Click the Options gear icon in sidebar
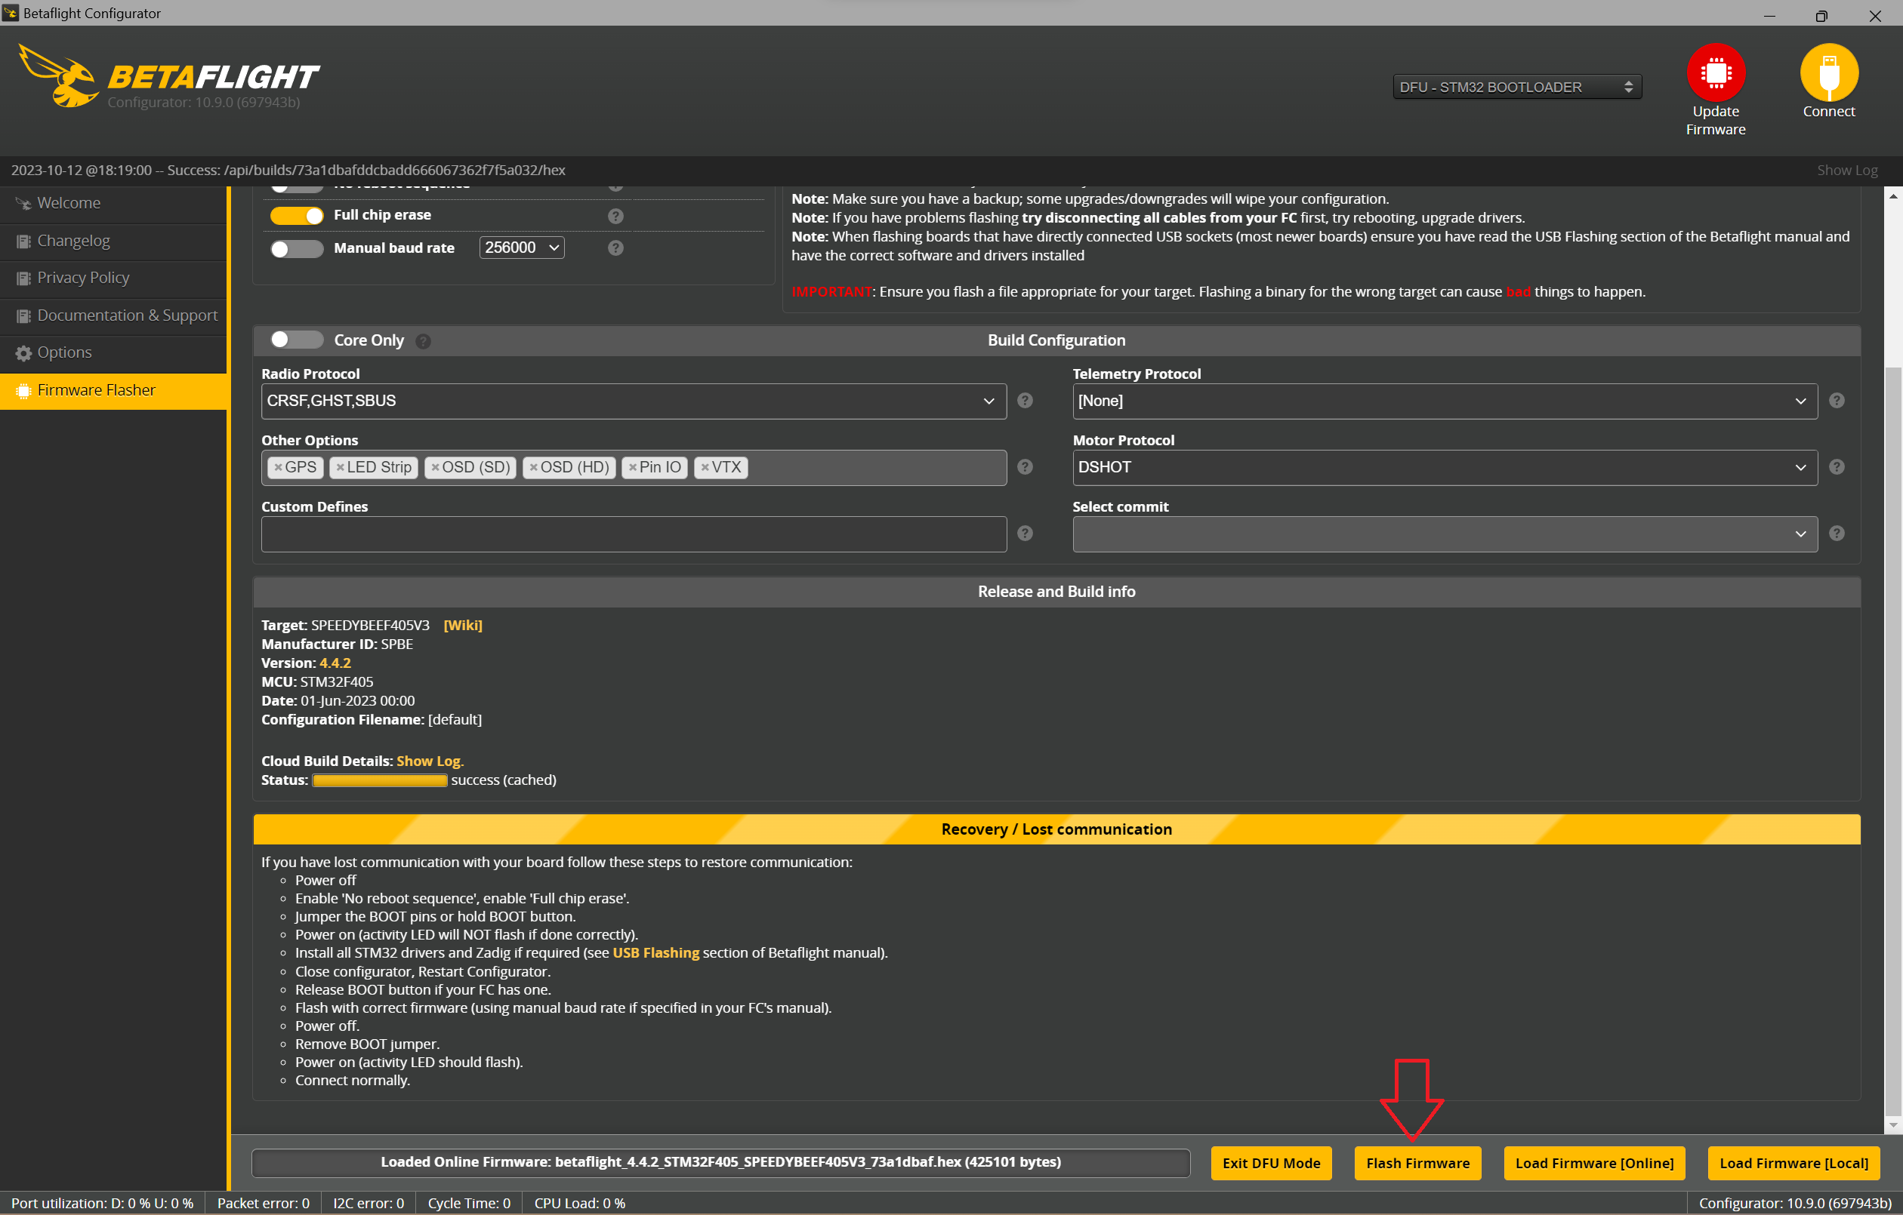The width and height of the screenshot is (1903, 1215). click(23, 353)
